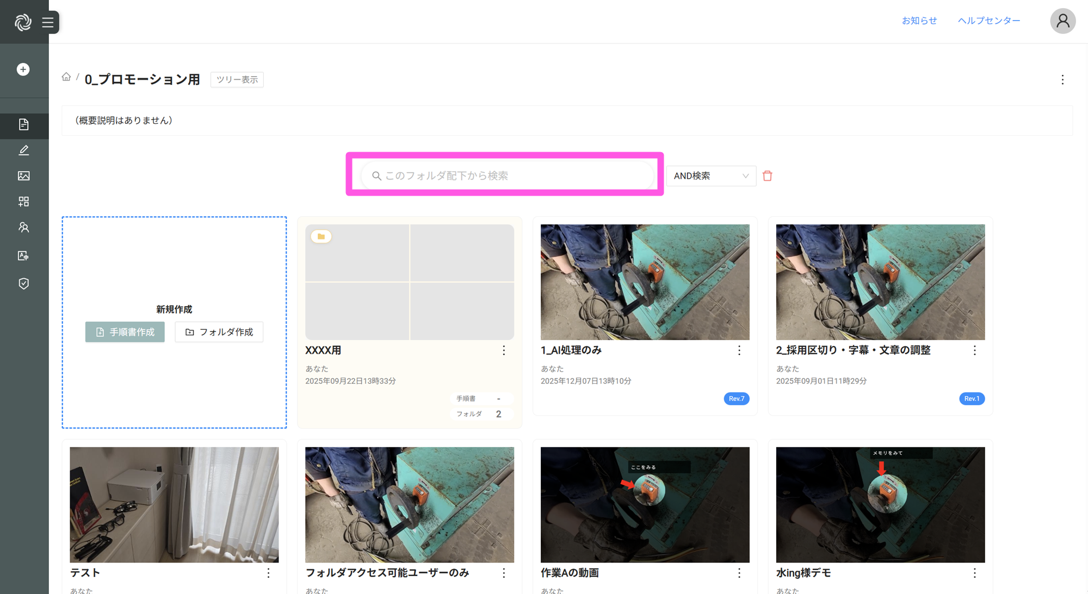
Task: Open the users sidebar icon
Action: (23, 227)
